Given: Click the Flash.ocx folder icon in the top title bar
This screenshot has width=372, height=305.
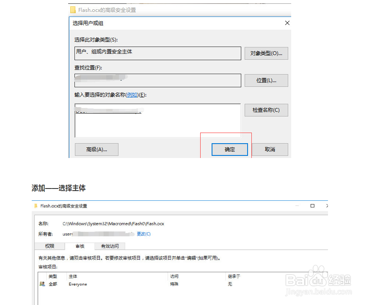Looking at the screenshot, I should tap(72, 9).
